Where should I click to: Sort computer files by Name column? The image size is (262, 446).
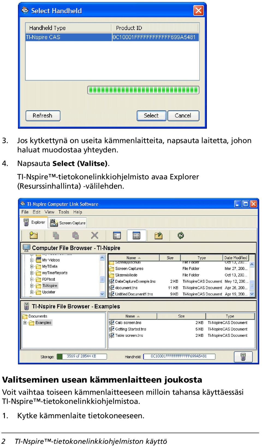[134, 258]
